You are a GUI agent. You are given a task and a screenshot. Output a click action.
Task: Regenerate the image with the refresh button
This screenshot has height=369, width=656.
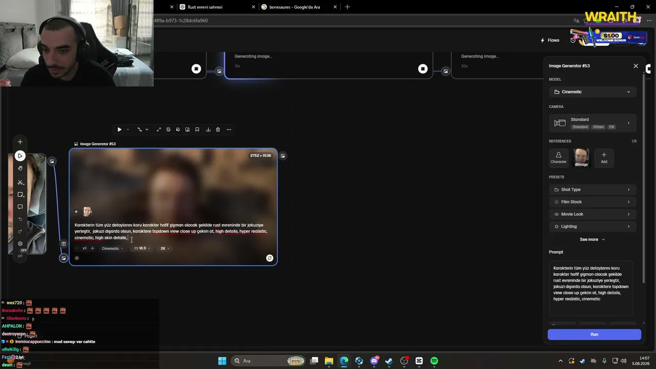[x=270, y=258]
